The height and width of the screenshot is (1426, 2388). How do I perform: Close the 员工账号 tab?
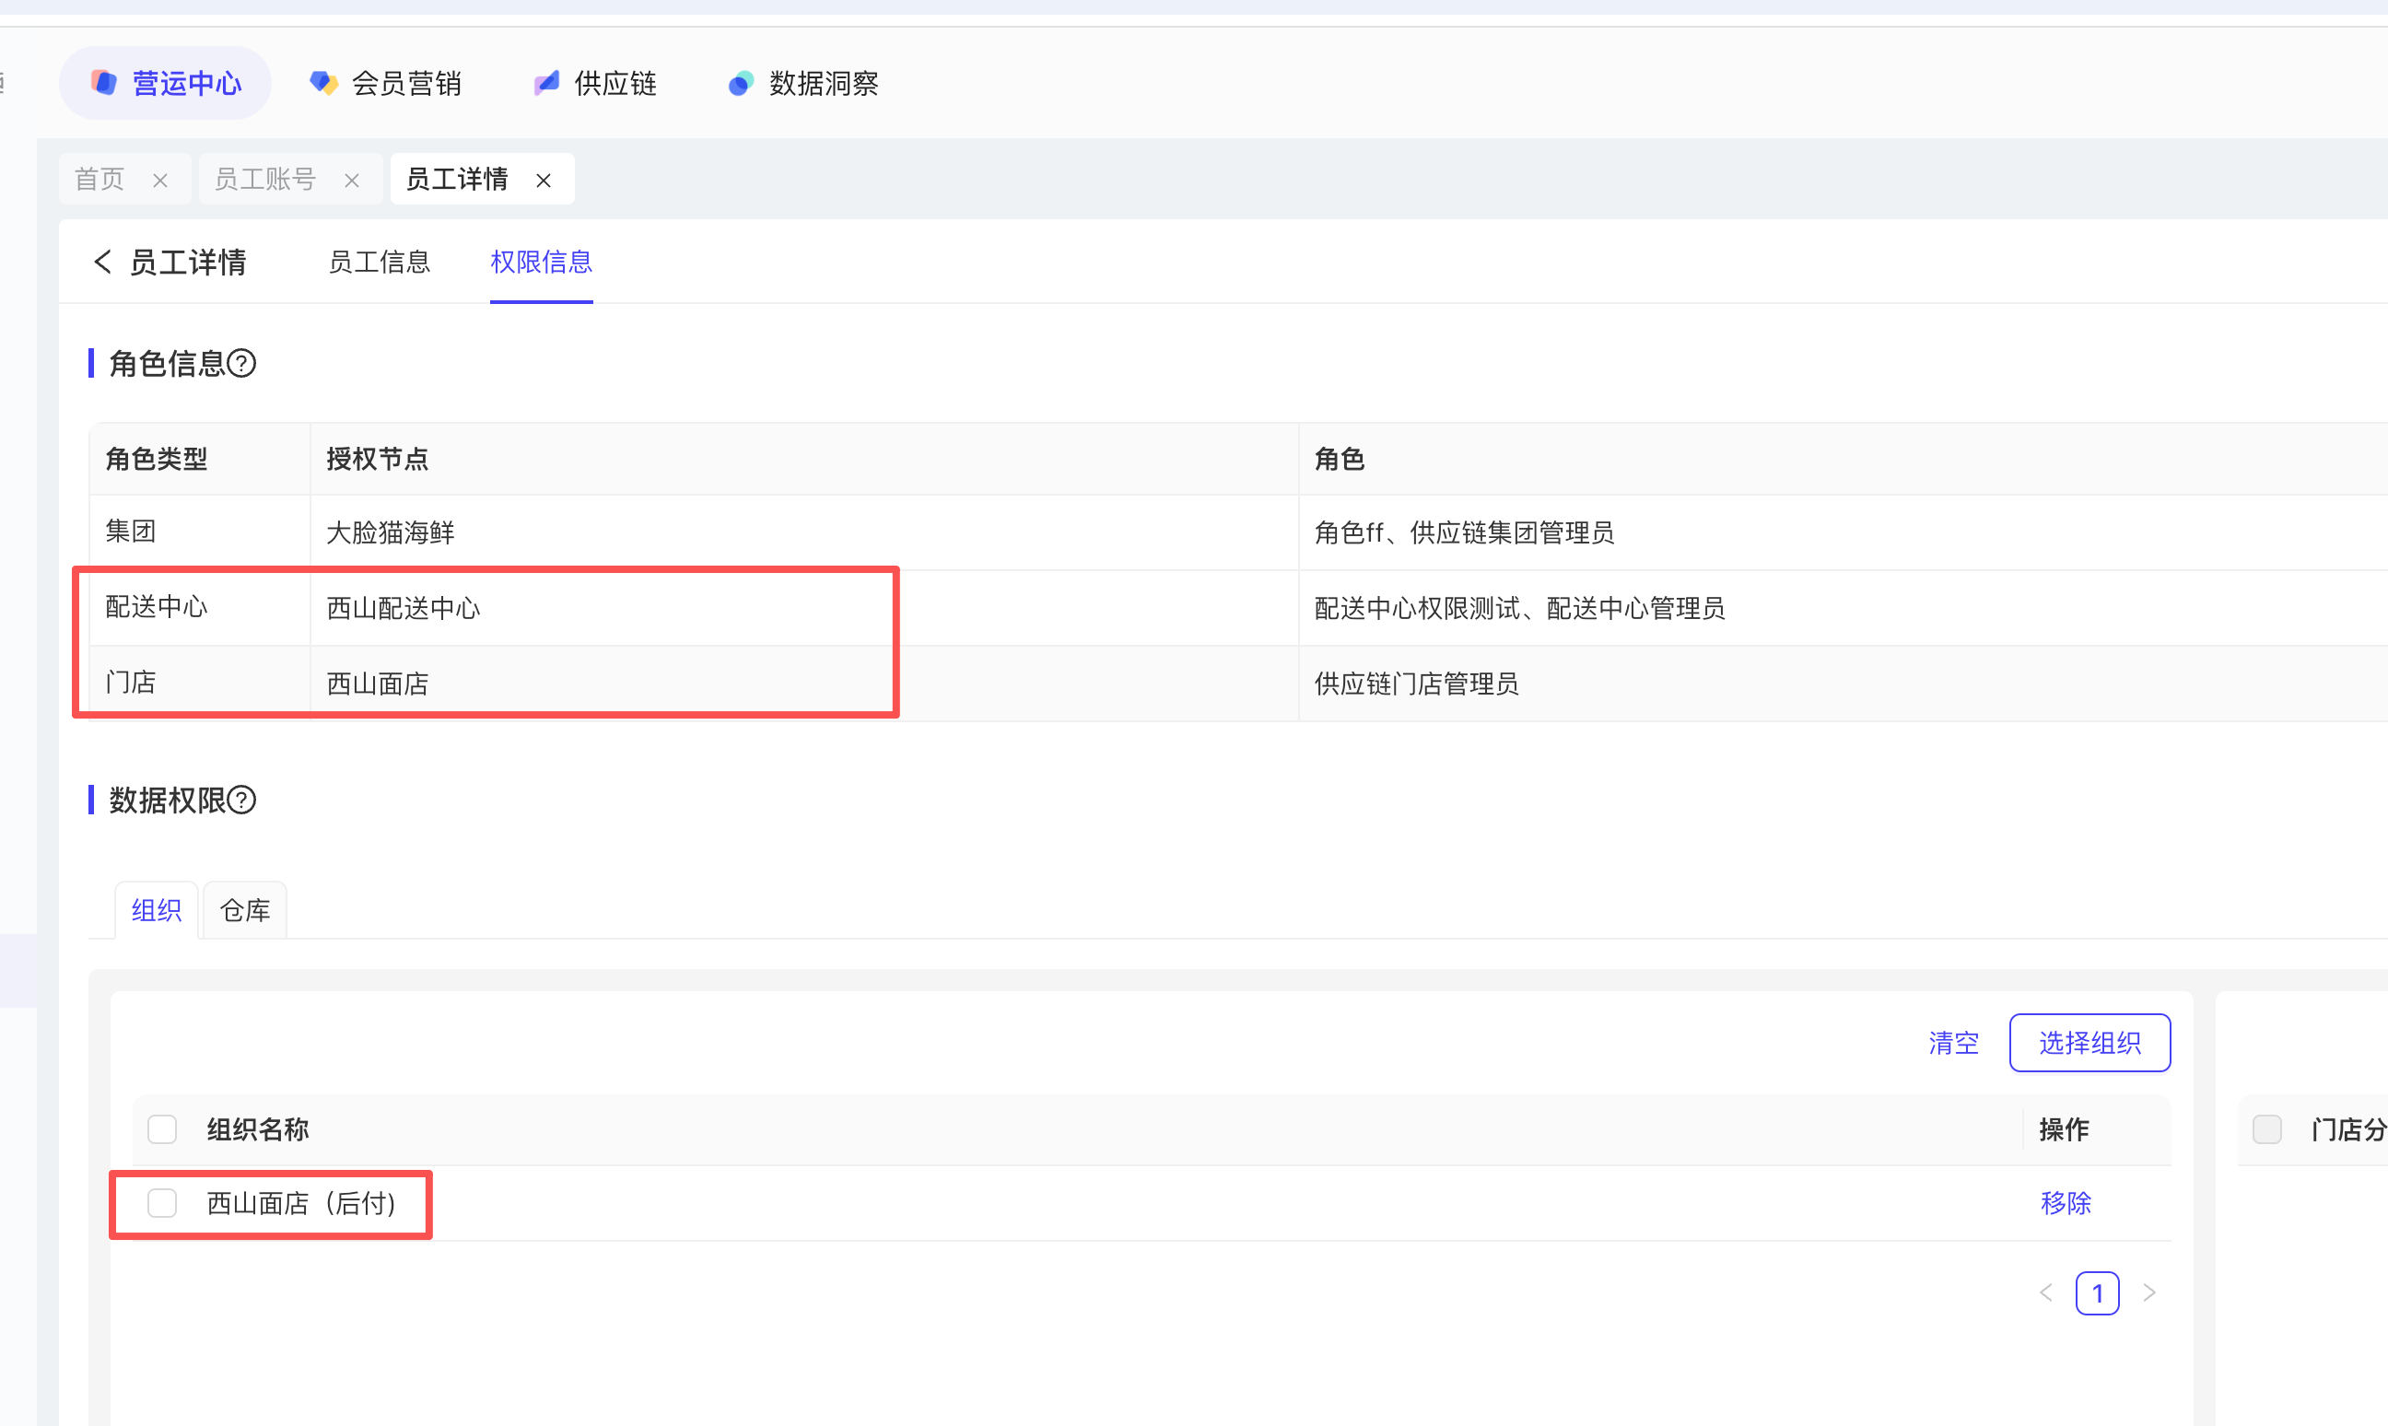[x=352, y=181]
